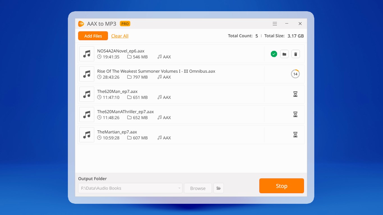Click music note thumbnail of Rise Of The Weakest Summoner

[x=87, y=74]
